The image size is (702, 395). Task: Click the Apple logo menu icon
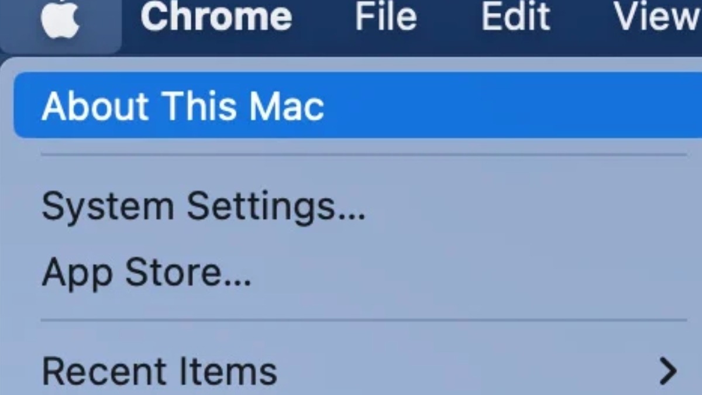pyautogui.click(x=60, y=19)
